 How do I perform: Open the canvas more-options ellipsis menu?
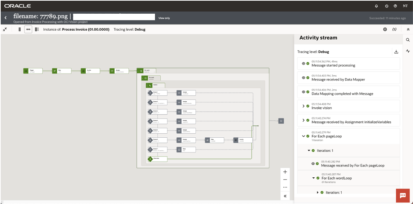coord(285,187)
